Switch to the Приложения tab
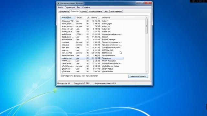 coord(64,12)
